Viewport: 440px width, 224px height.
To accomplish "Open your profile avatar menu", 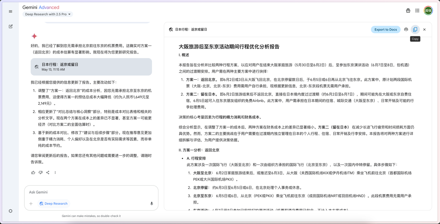I will point(428,11).
